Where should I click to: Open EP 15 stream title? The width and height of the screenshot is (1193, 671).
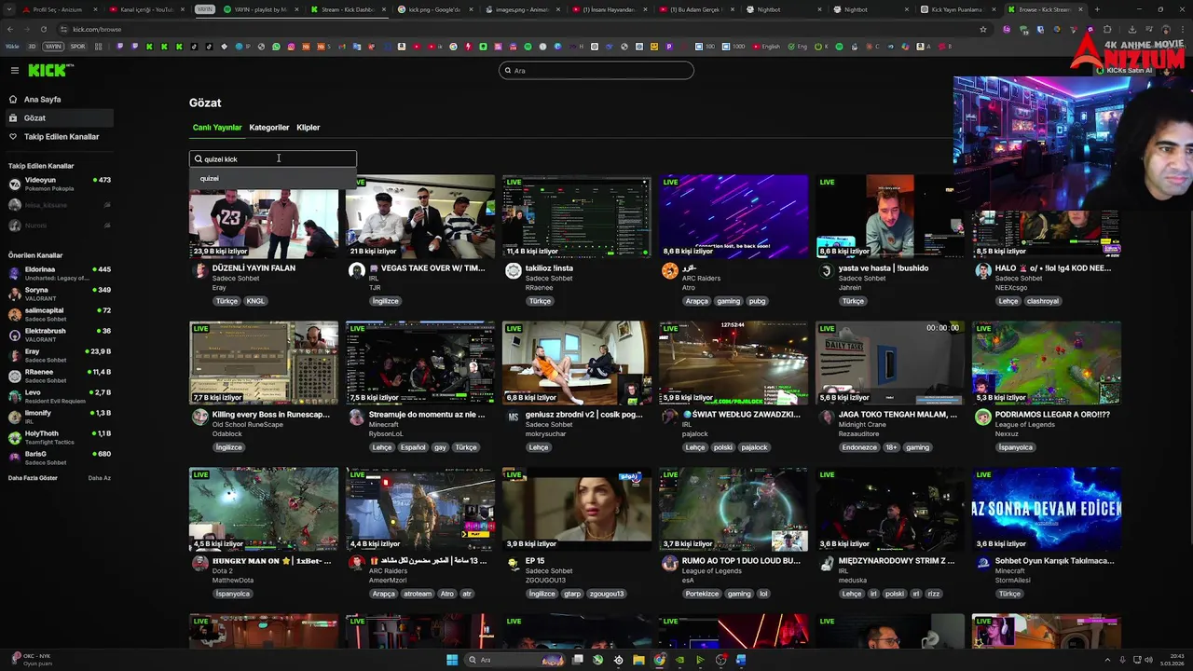(x=535, y=561)
